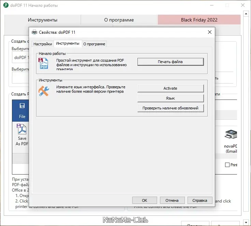Viewport: 251px width, 226px height.
Task: Click the main window scrollbar up arrow
Action: pyautogui.click(x=246, y=14)
